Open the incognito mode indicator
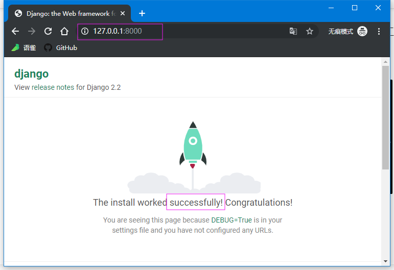 (348, 31)
